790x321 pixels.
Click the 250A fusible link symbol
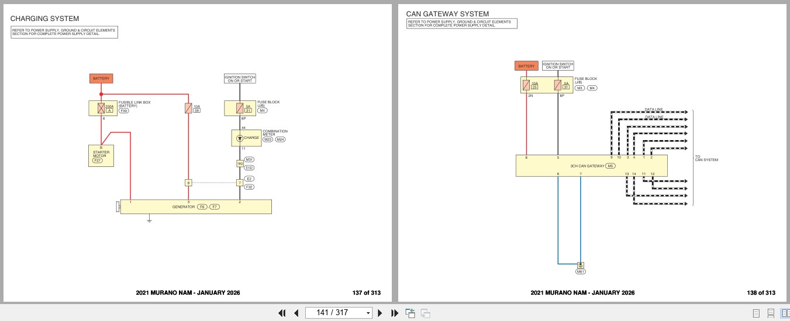click(101, 108)
